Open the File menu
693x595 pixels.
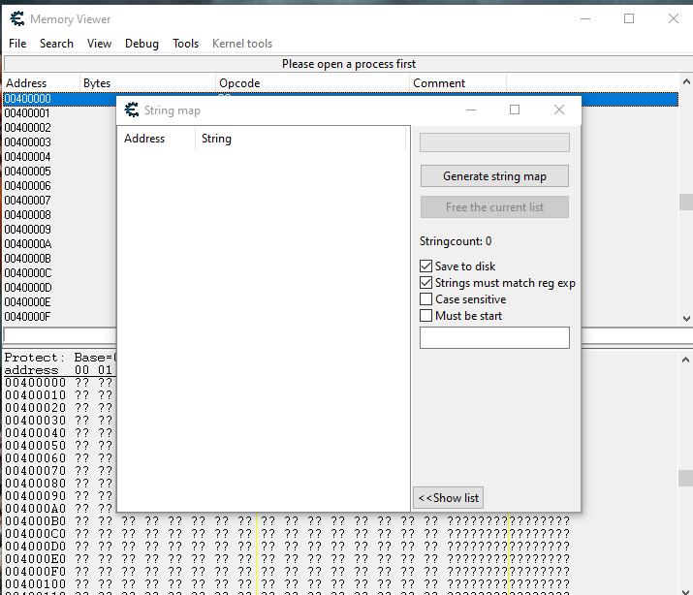(17, 44)
